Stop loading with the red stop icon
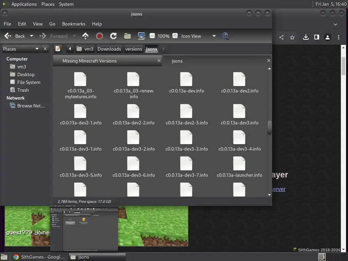The image size is (348, 261). click(100, 36)
